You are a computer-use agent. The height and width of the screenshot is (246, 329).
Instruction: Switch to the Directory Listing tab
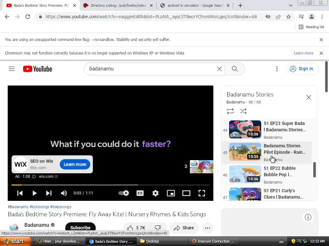(x=118, y=5)
